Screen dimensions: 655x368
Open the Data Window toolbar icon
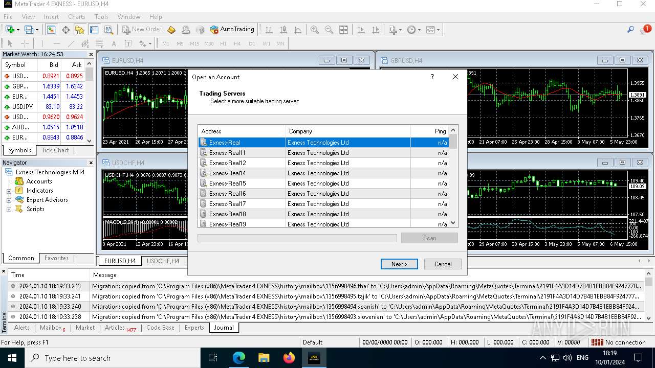point(66,30)
